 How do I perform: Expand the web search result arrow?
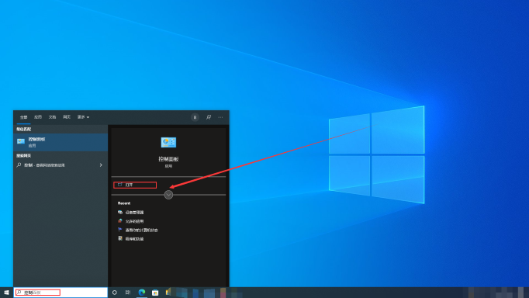[101, 165]
